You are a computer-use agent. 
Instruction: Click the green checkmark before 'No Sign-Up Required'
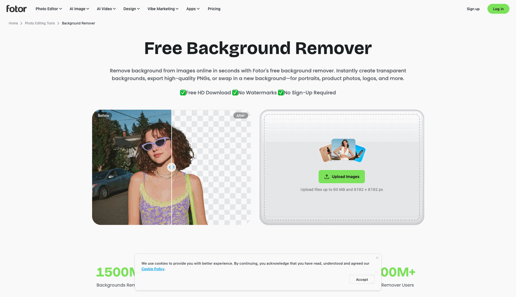[x=281, y=93]
